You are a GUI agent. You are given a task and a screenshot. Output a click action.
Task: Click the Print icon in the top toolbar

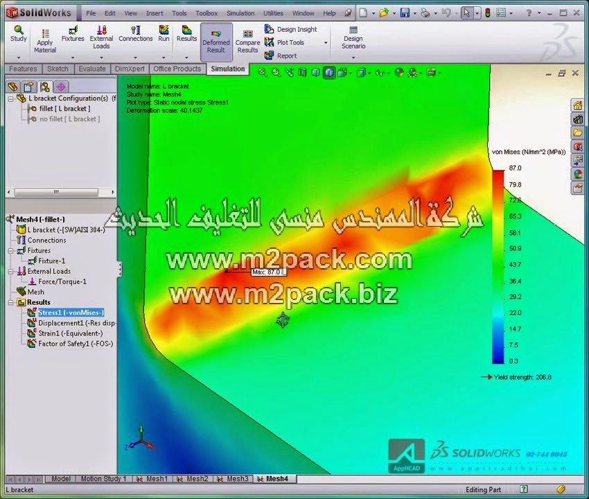(x=425, y=13)
